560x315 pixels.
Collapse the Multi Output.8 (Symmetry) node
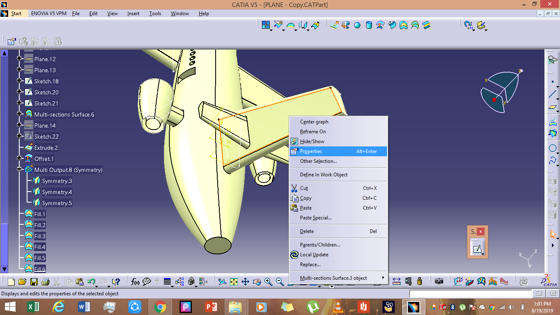point(19,170)
